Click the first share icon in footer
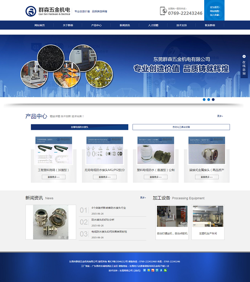The image size is (250, 282). [145, 270]
